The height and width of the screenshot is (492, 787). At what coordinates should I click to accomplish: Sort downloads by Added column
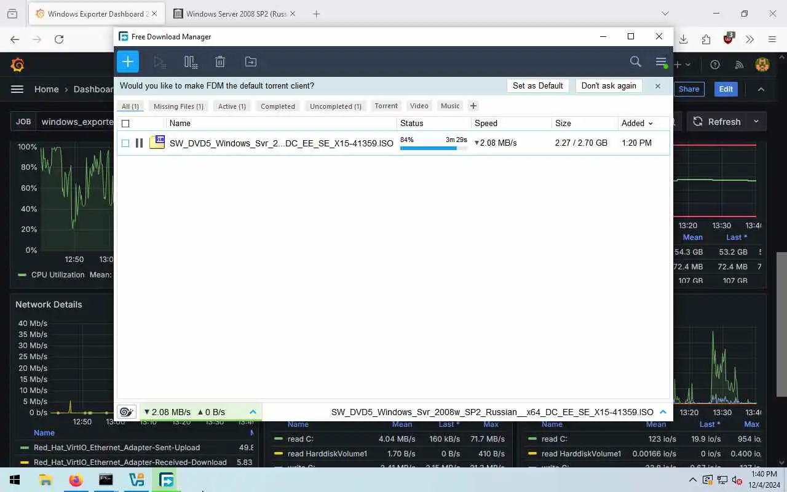(x=637, y=123)
